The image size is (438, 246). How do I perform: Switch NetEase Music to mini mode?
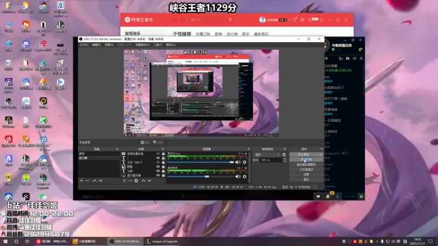322,20
